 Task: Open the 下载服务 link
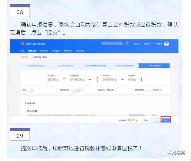click(159, 44)
